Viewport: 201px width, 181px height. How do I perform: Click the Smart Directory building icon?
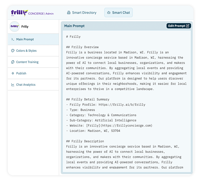69,13
